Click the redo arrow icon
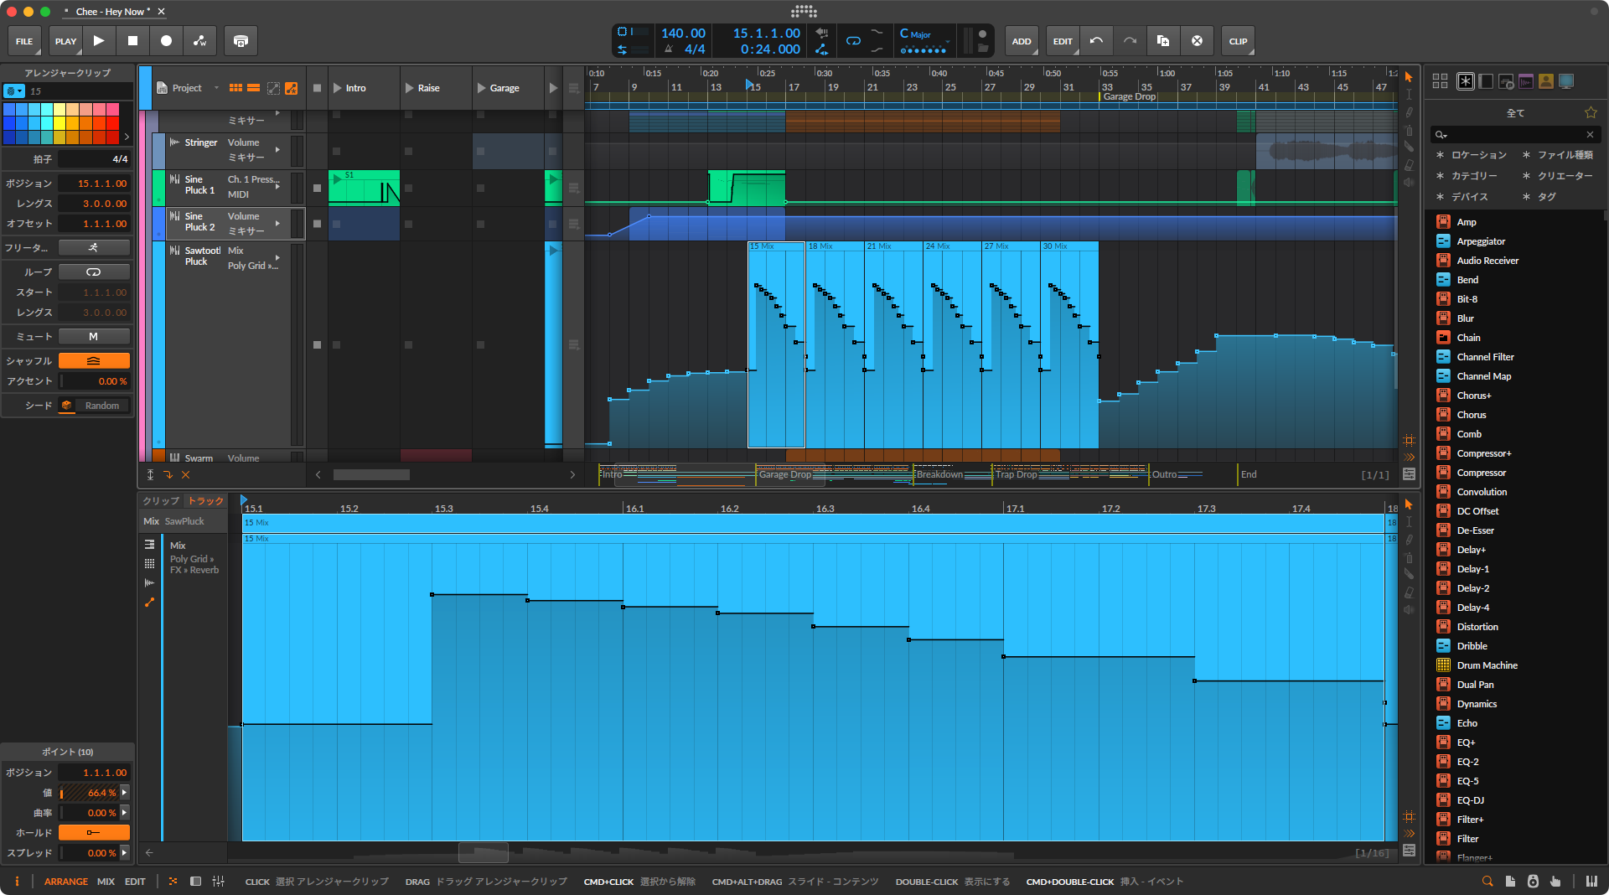 click(1130, 41)
